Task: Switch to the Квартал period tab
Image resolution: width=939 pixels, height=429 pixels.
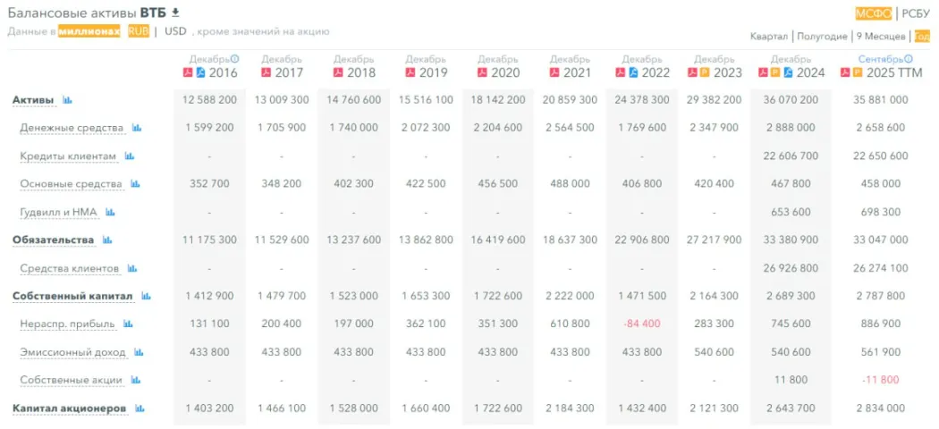Action: pyautogui.click(x=769, y=37)
